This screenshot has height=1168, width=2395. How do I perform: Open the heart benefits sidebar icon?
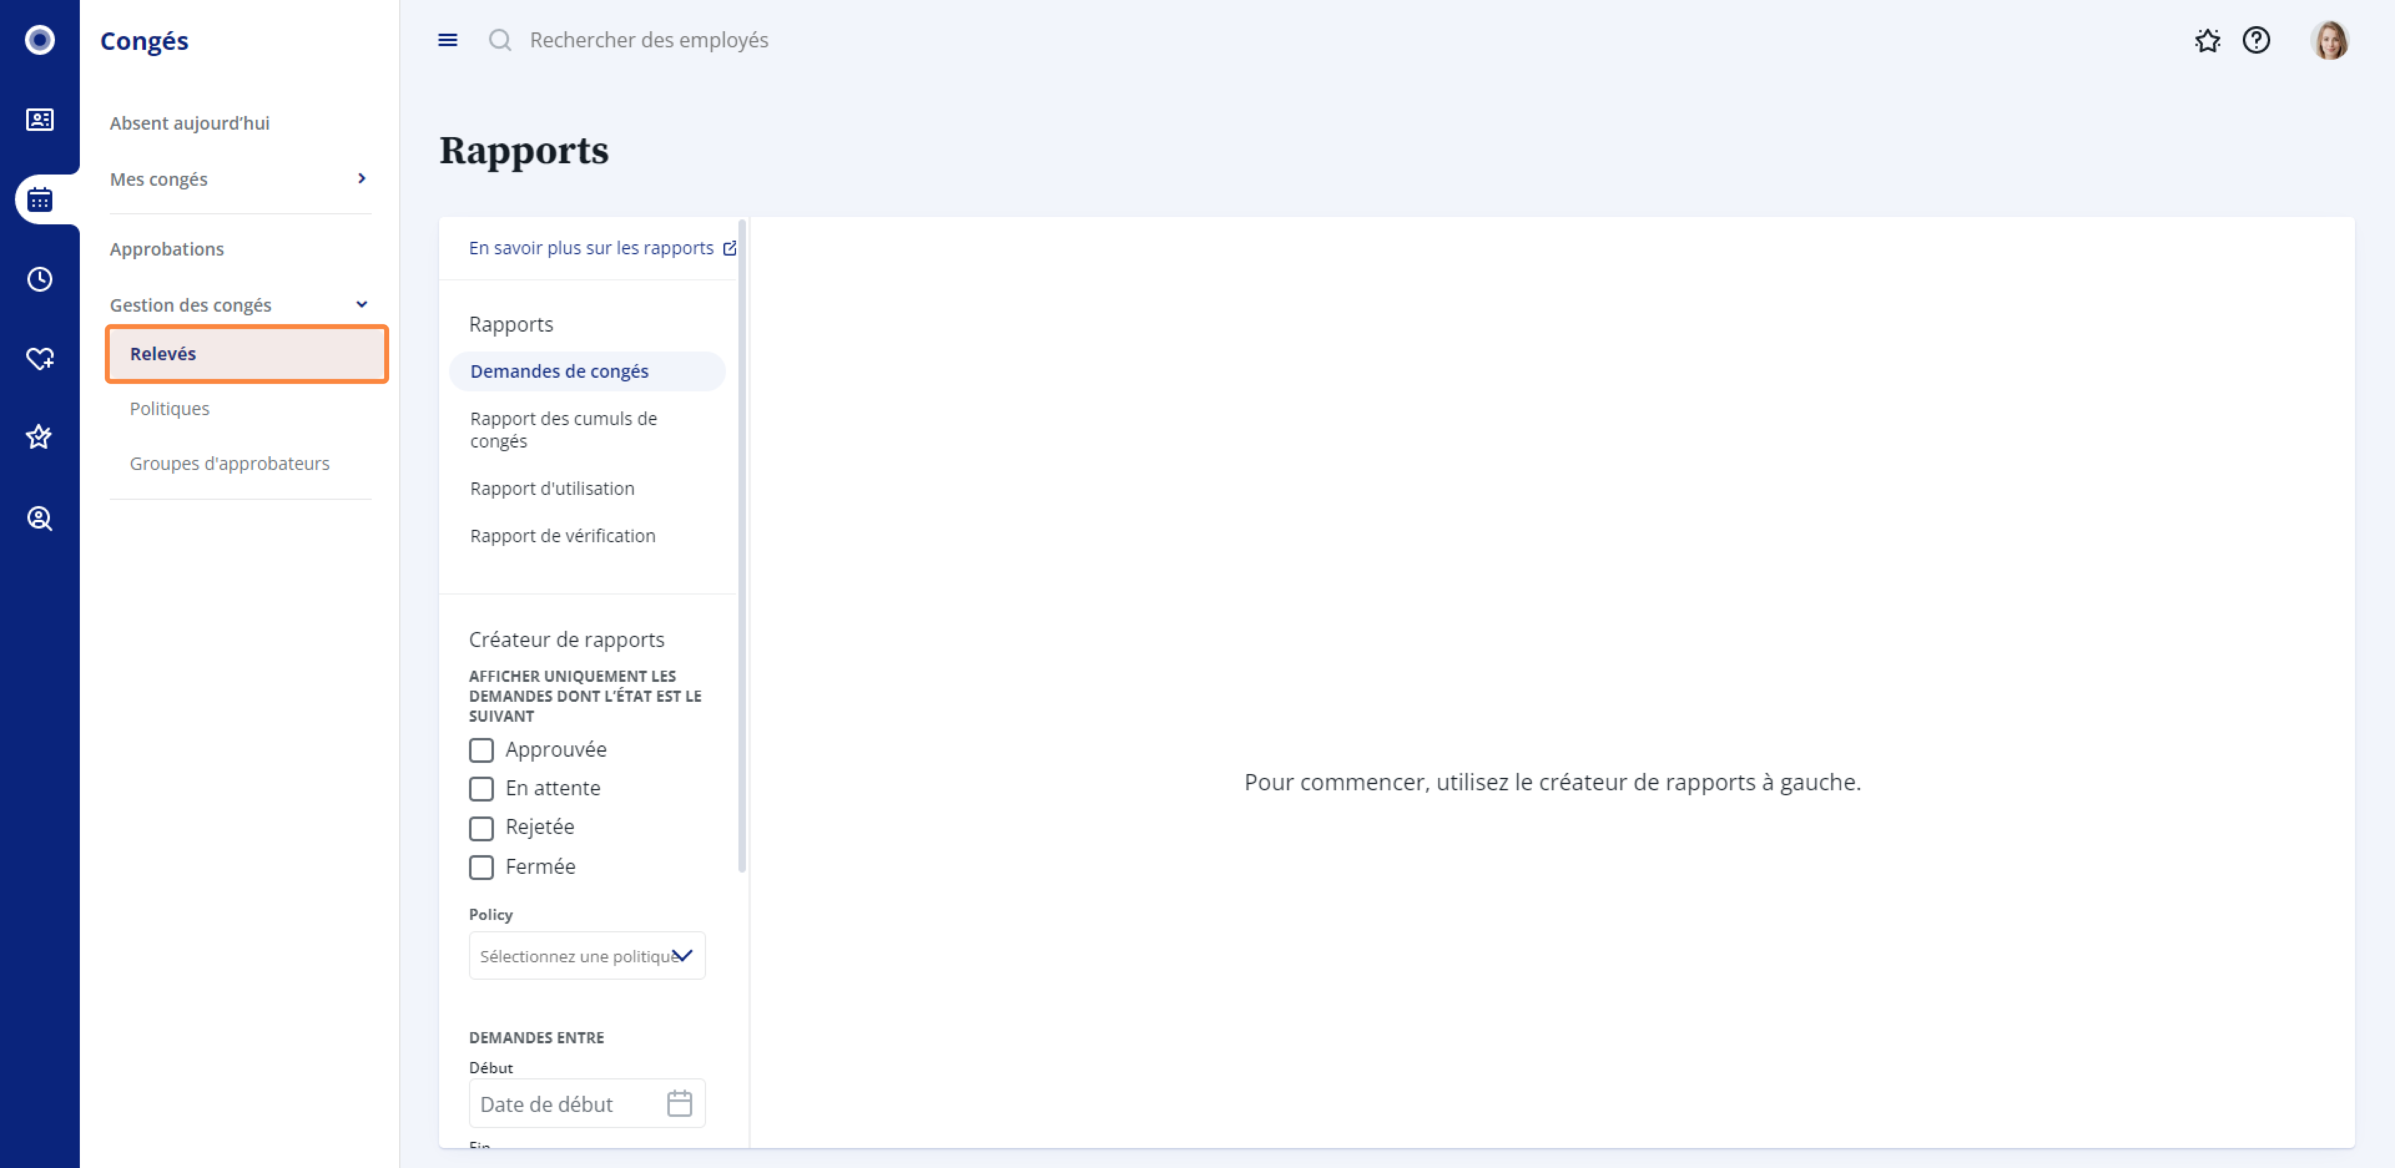tap(39, 358)
